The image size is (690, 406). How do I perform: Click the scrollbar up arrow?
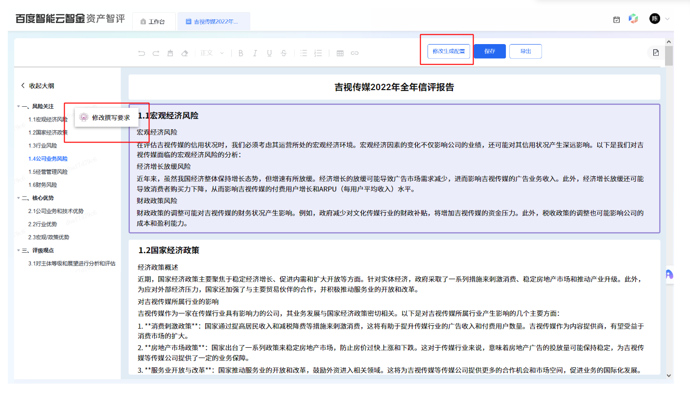click(669, 42)
